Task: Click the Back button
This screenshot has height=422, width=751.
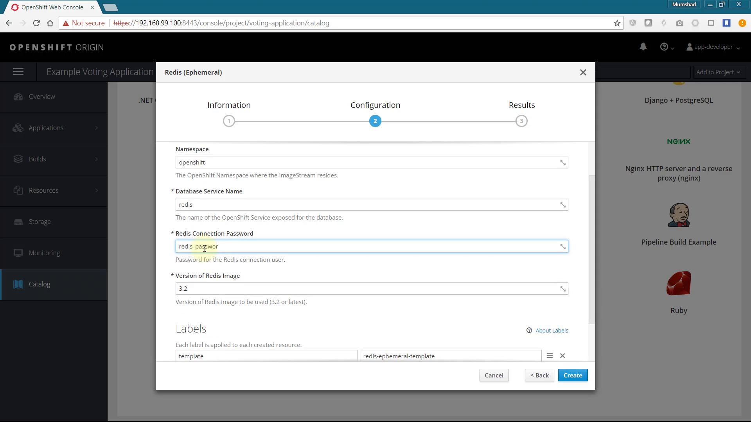Action: coord(539,376)
